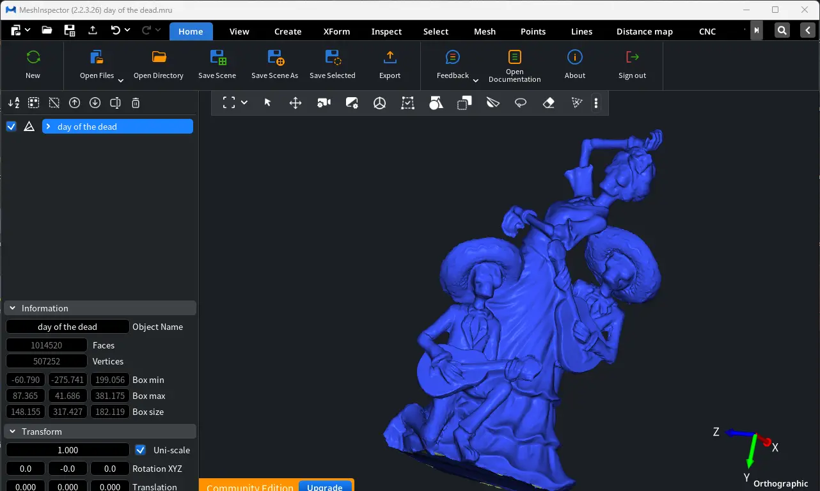820x491 pixels.
Task: Click the dashed box with checkmark icon
Action: point(407,103)
